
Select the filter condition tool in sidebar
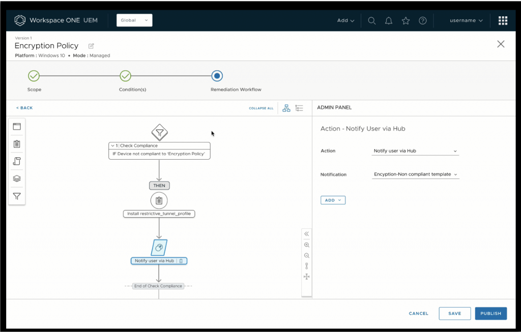(x=17, y=196)
